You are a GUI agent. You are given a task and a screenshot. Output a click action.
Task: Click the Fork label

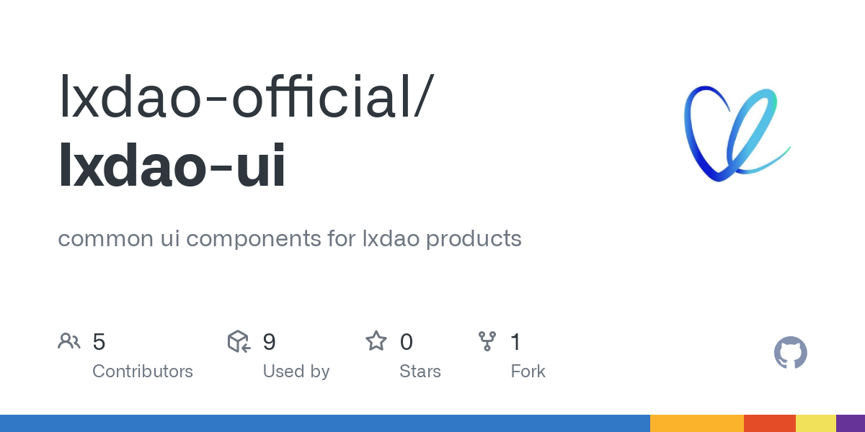coord(528,372)
